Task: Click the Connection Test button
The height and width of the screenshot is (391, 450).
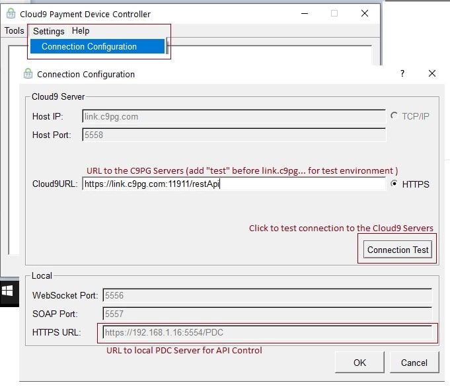Action: [x=398, y=250]
